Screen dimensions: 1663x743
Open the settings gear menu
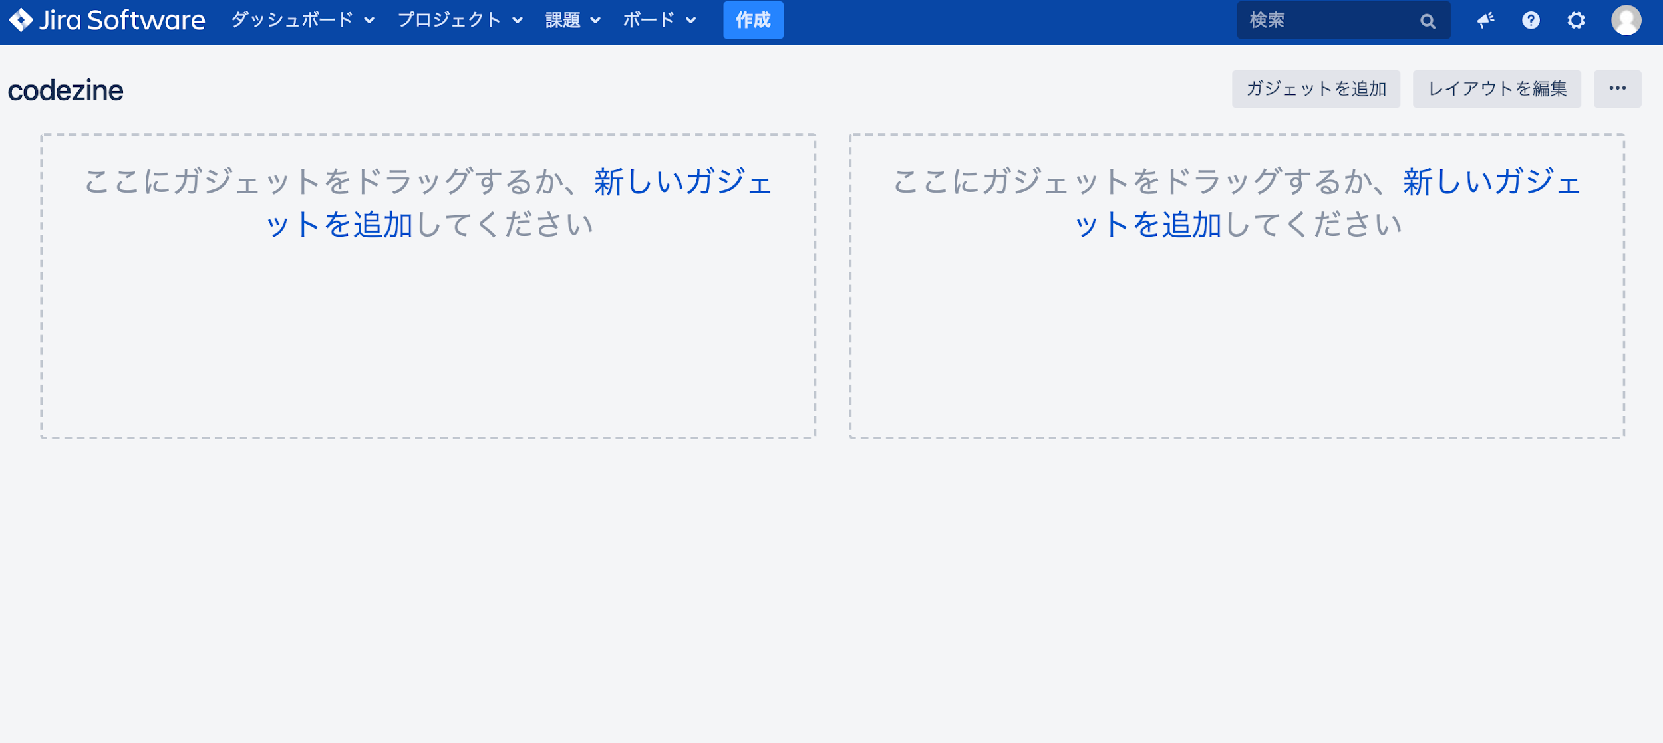tap(1576, 21)
